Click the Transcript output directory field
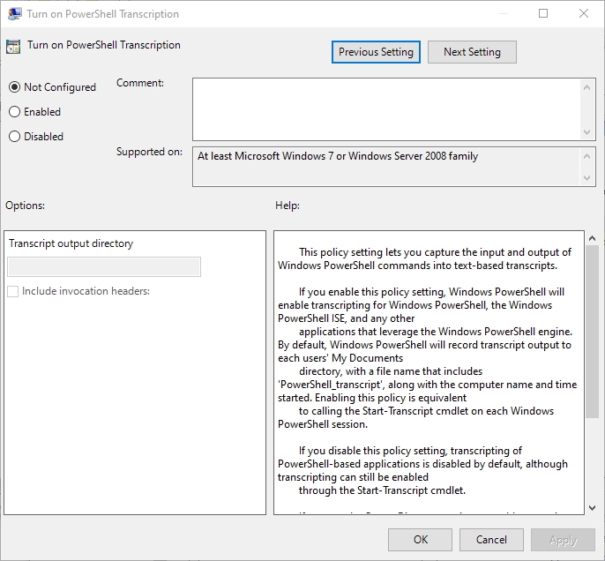605x561 pixels. 104,266
